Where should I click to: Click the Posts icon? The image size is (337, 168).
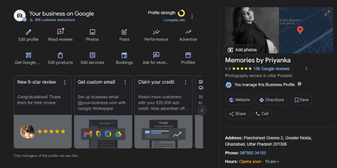(x=124, y=32)
